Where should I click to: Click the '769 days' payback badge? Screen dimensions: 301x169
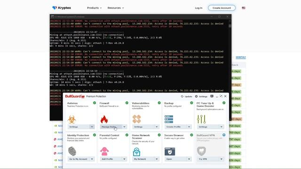[235, 132]
